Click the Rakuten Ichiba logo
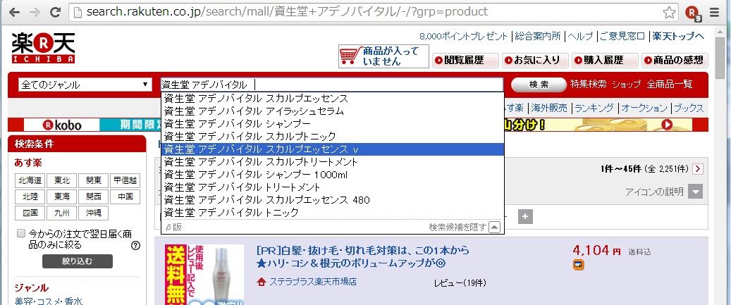The width and height of the screenshot is (731, 305). pyautogui.click(x=44, y=48)
